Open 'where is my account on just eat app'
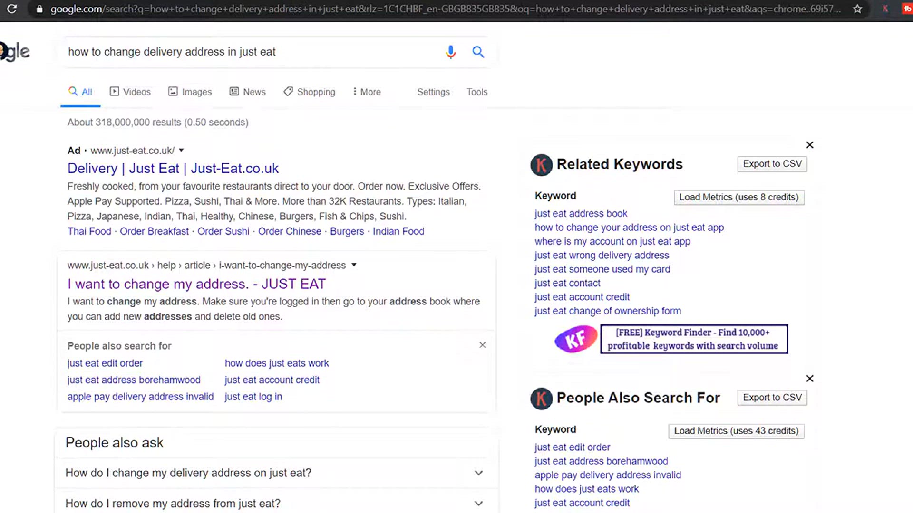The height and width of the screenshot is (513, 913). point(612,241)
